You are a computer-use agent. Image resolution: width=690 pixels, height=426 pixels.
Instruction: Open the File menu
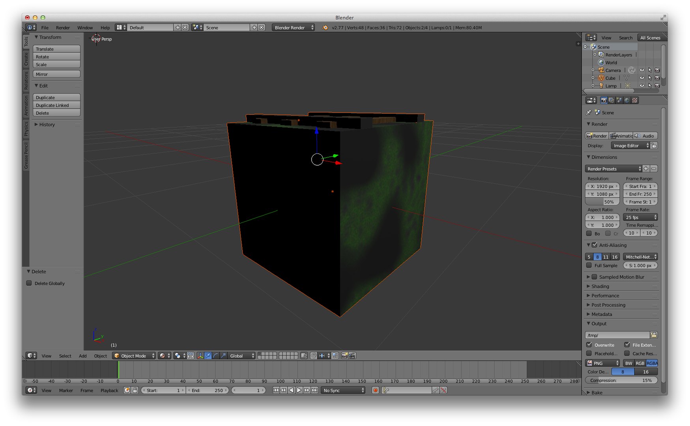(x=45, y=27)
